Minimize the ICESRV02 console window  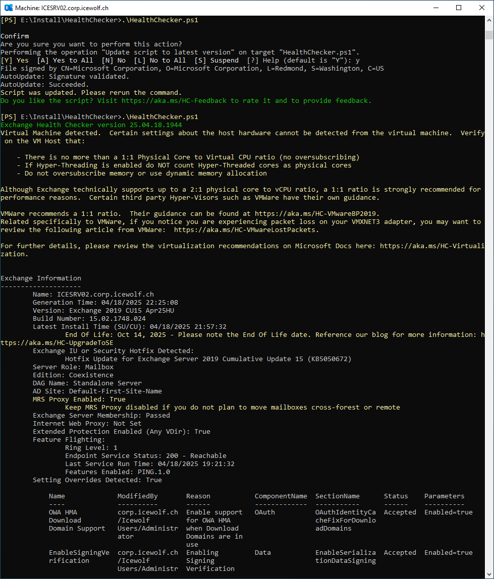pos(436,8)
